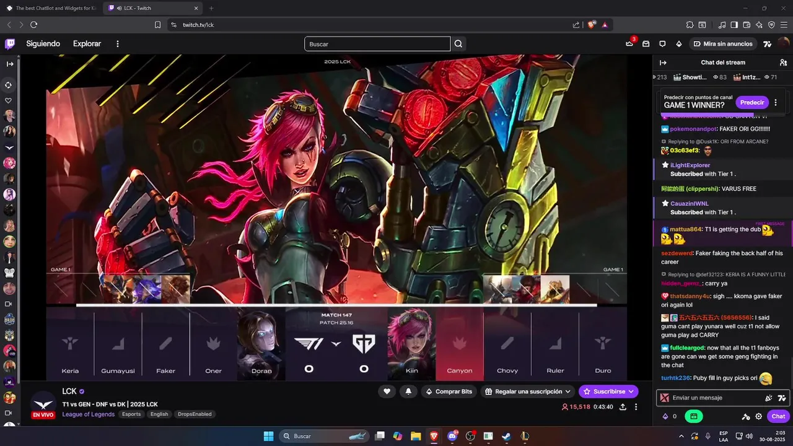This screenshot has width=793, height=446.
Task: Open a new browser tab
Action: tap(211, 8)
